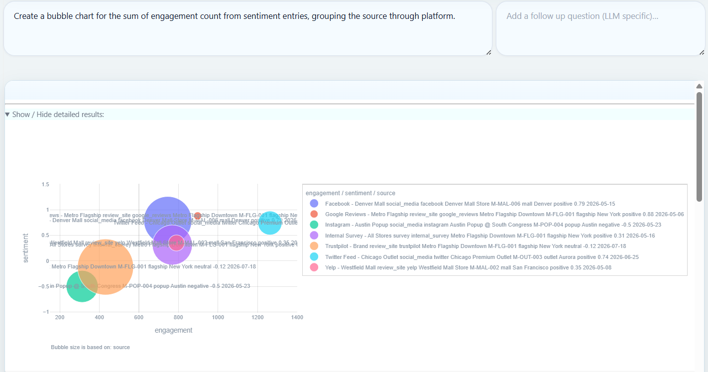Toggle the Facebook - Denver Mall legend entry
This screenshot has height=372, width=708.
pyautogui.click(x=462, y=204)
